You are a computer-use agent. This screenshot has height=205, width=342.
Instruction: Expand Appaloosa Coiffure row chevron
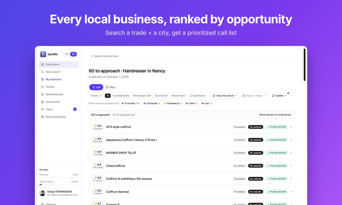(291, 140)
